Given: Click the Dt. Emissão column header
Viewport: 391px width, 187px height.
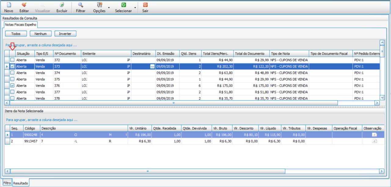Looking at the screenshot, I should (167, 54).
